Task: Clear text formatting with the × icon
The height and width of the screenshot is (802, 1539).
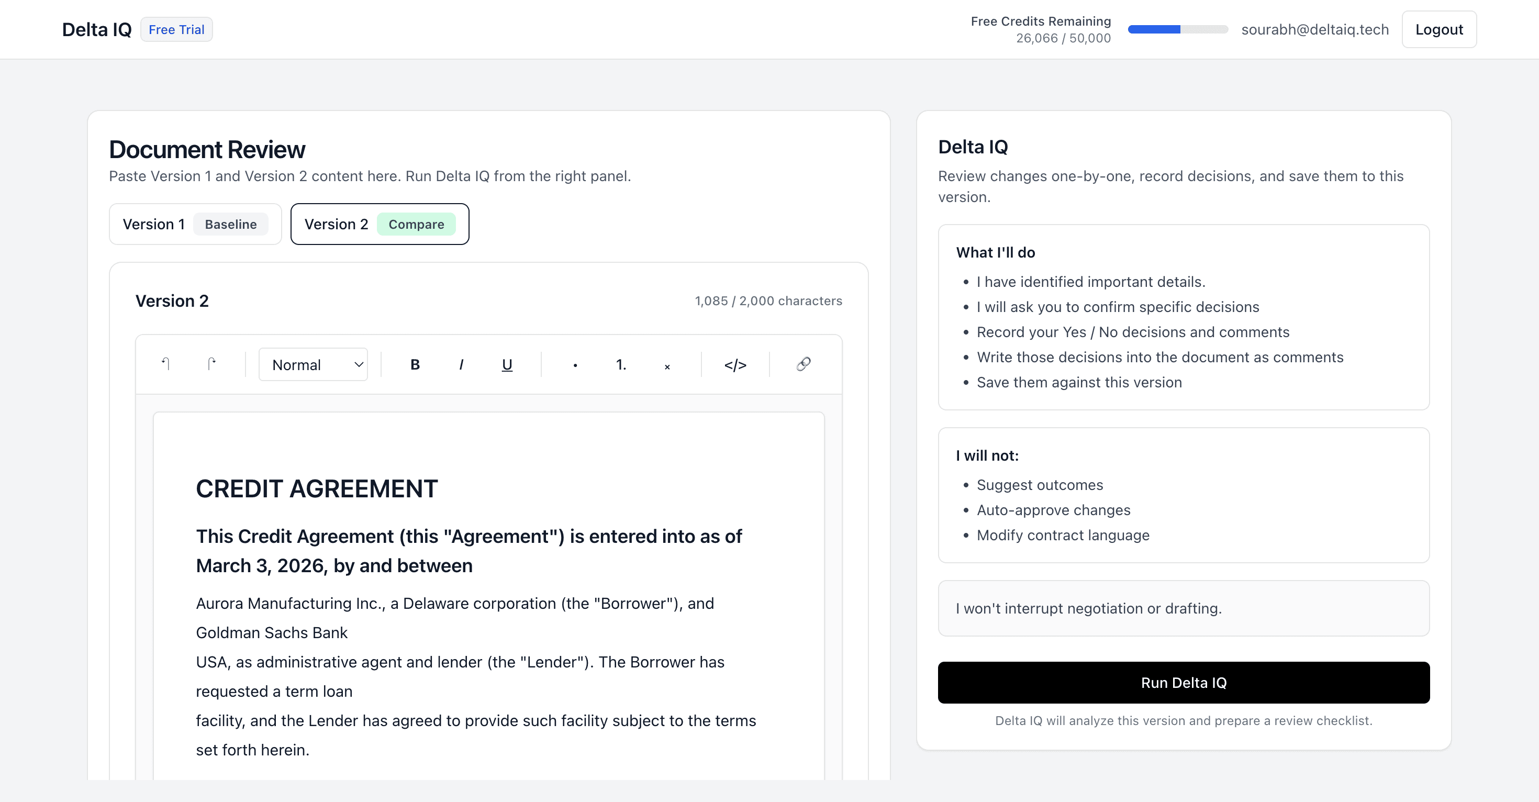Action: [667, 365]
